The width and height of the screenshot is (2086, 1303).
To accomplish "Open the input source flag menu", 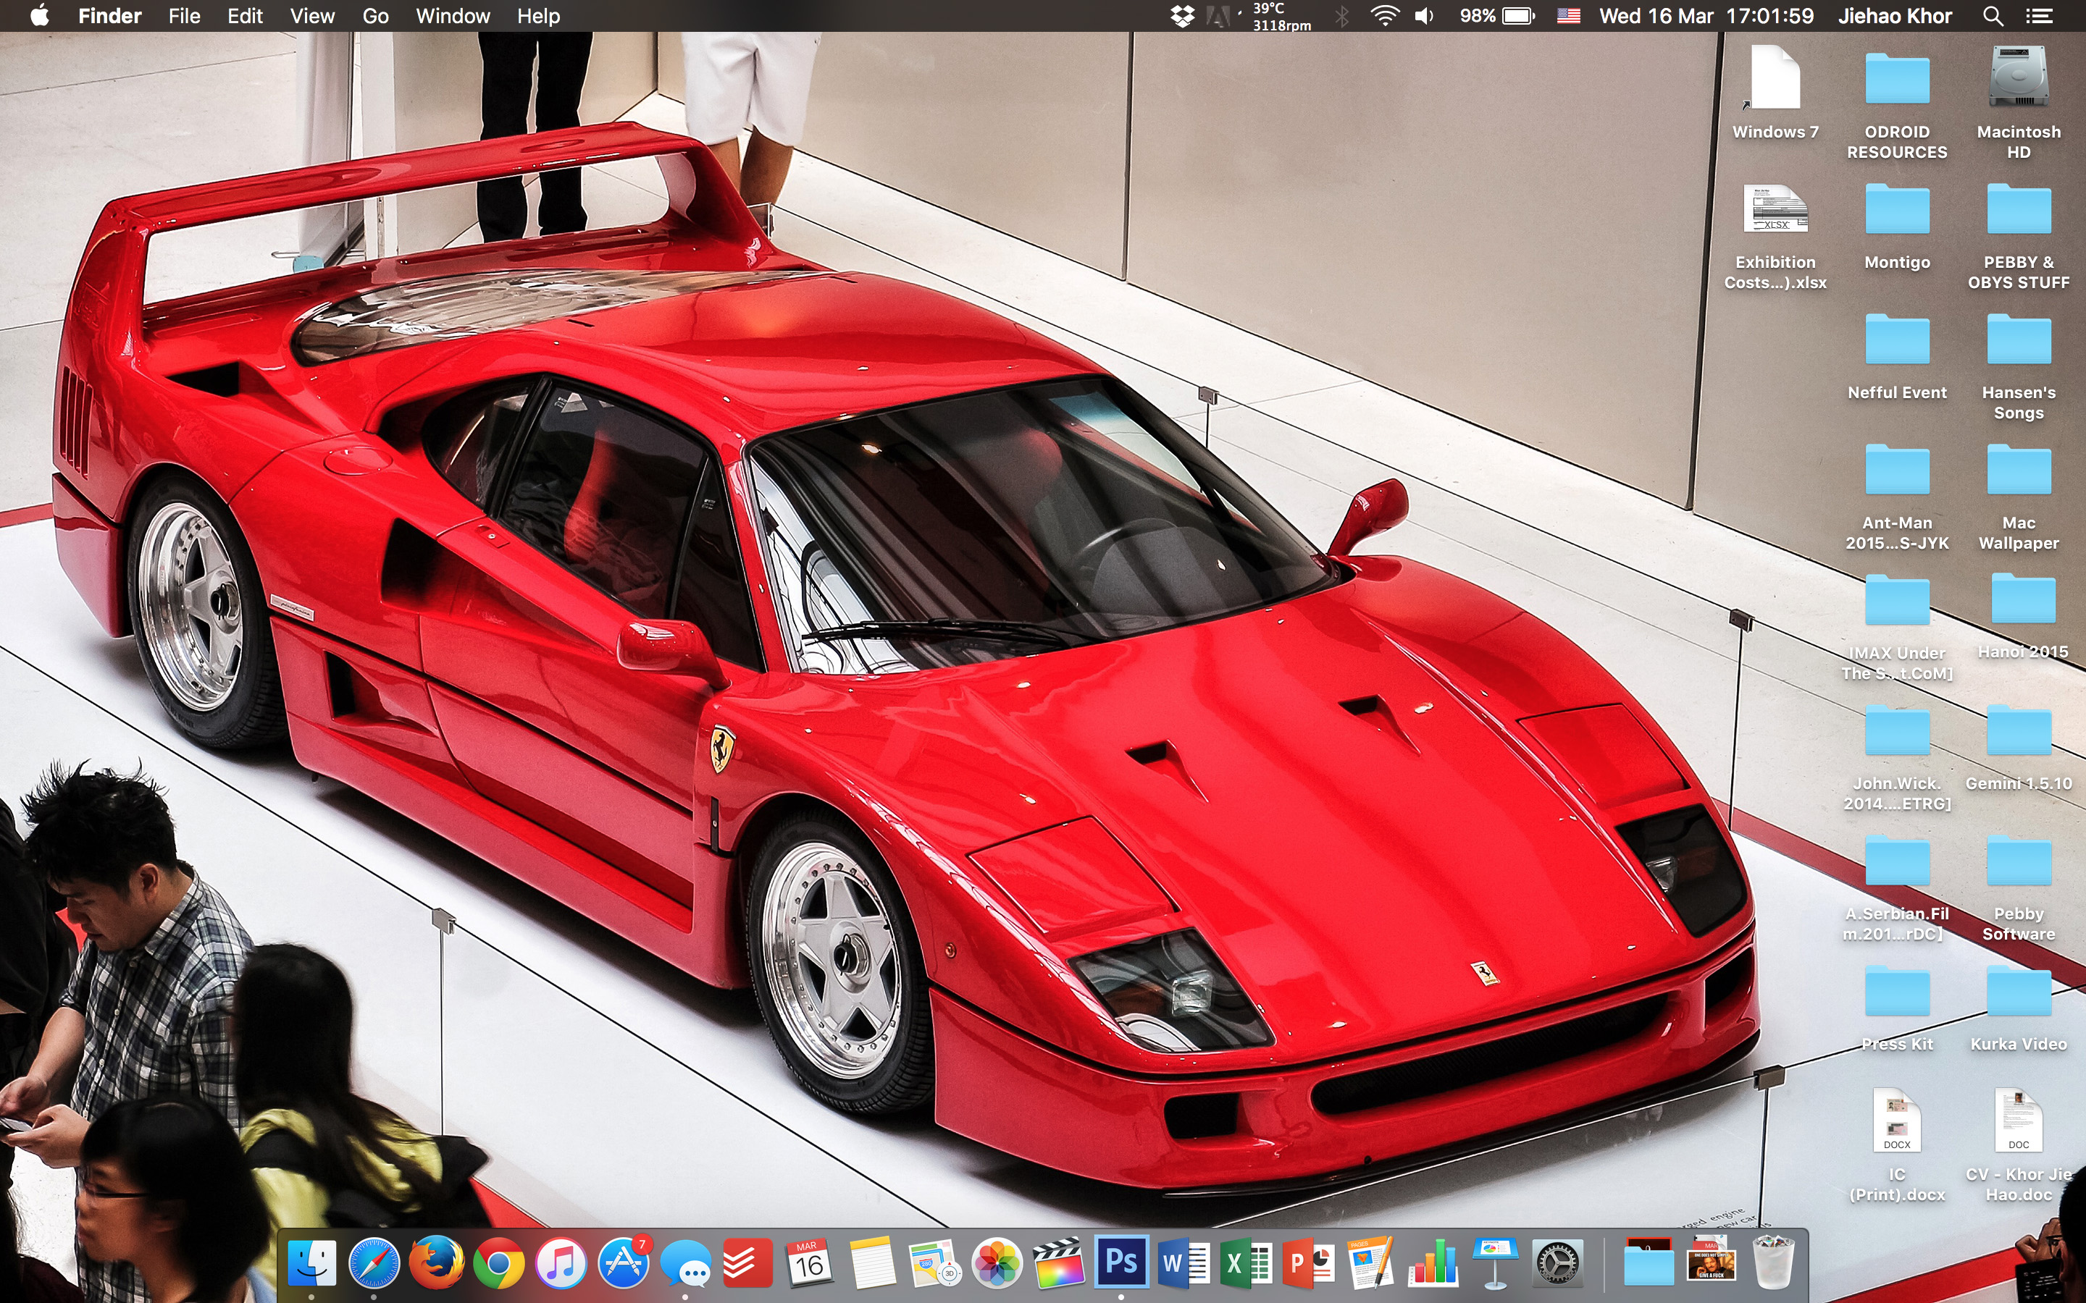I will (x=1568, y=15).
